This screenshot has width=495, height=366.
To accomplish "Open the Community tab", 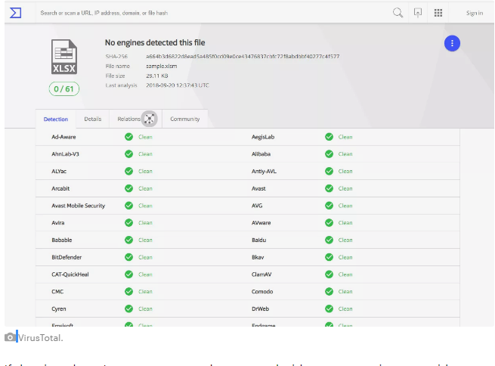I will [x=185, y=119].
